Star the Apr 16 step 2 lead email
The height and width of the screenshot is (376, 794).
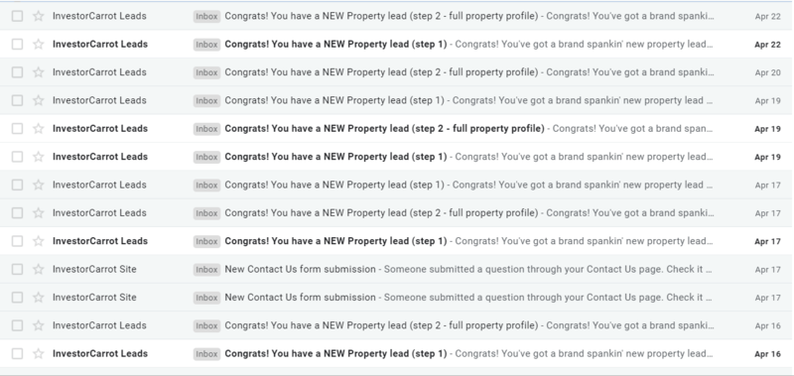[39, 325]
